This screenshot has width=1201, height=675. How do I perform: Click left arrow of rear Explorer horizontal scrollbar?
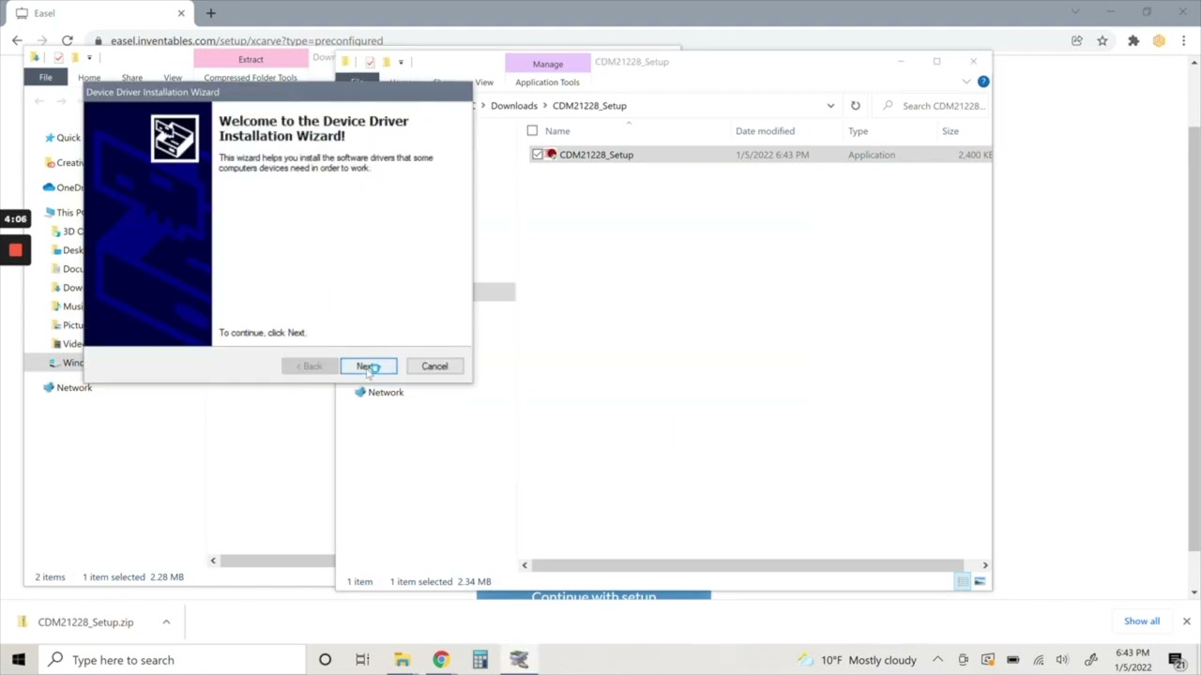click(x=213, y=561)
